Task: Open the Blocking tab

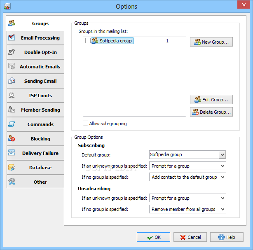Action: click(x=35, y=138)
